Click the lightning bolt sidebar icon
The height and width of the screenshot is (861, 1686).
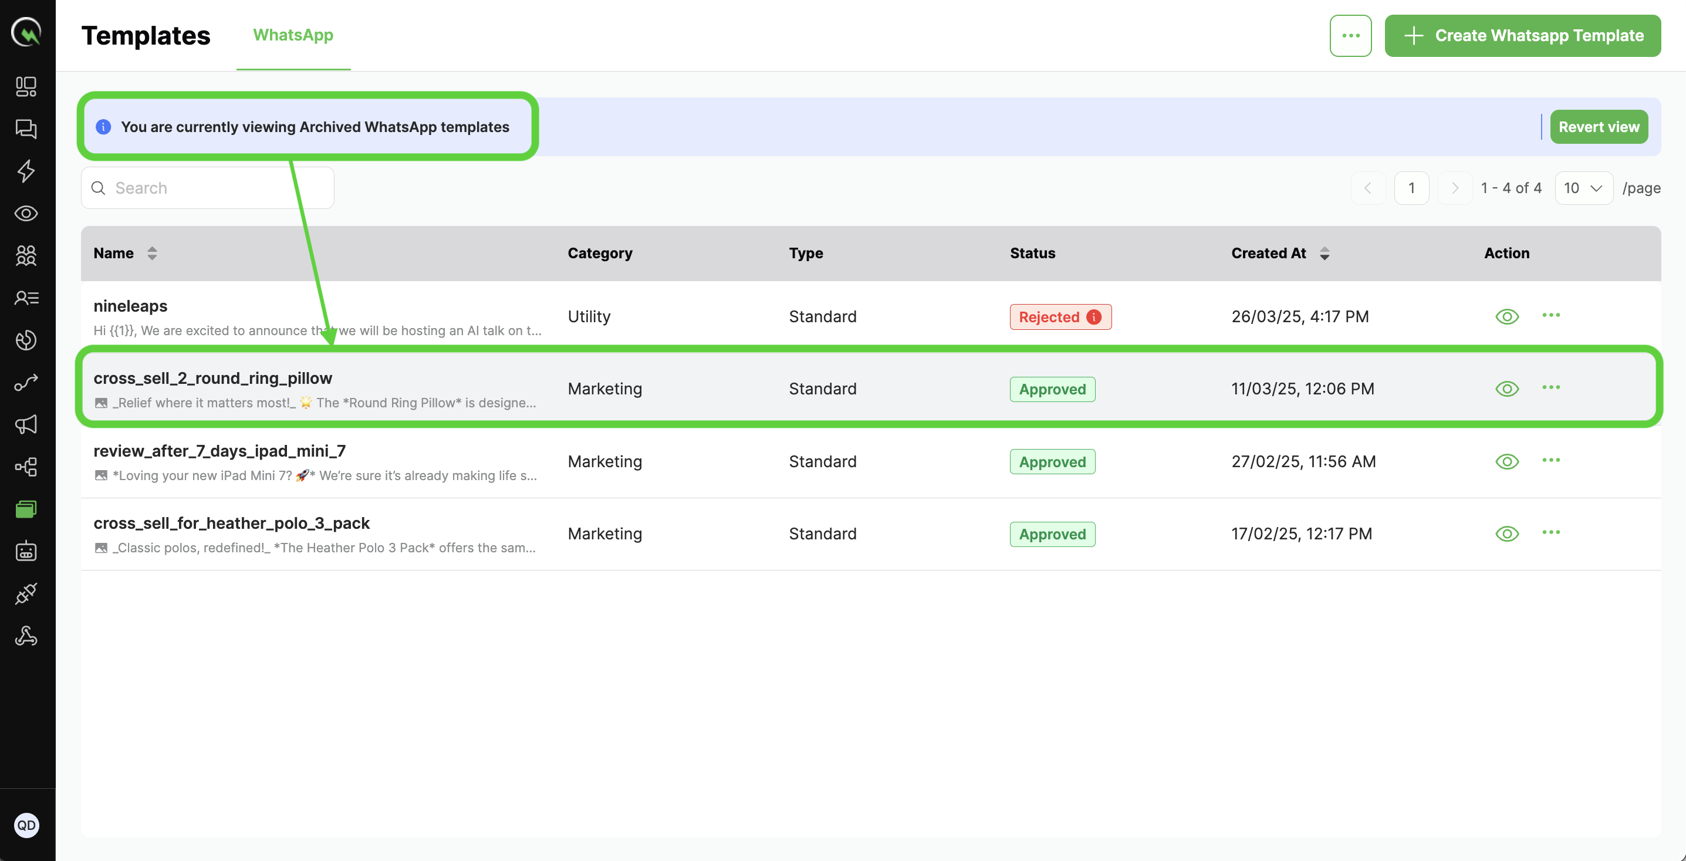tap(26, 171)
